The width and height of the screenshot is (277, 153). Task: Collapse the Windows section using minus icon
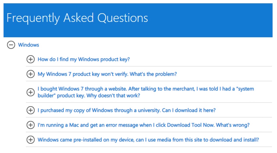11,45
